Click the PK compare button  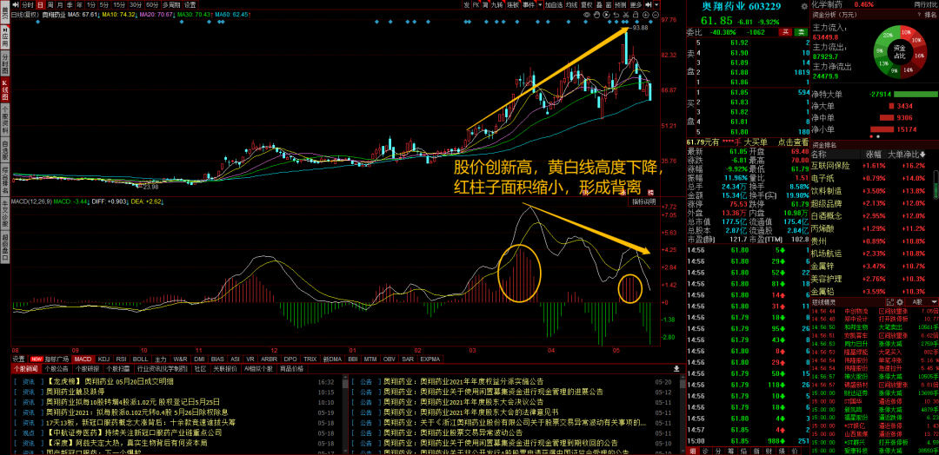tap(476, 4)
